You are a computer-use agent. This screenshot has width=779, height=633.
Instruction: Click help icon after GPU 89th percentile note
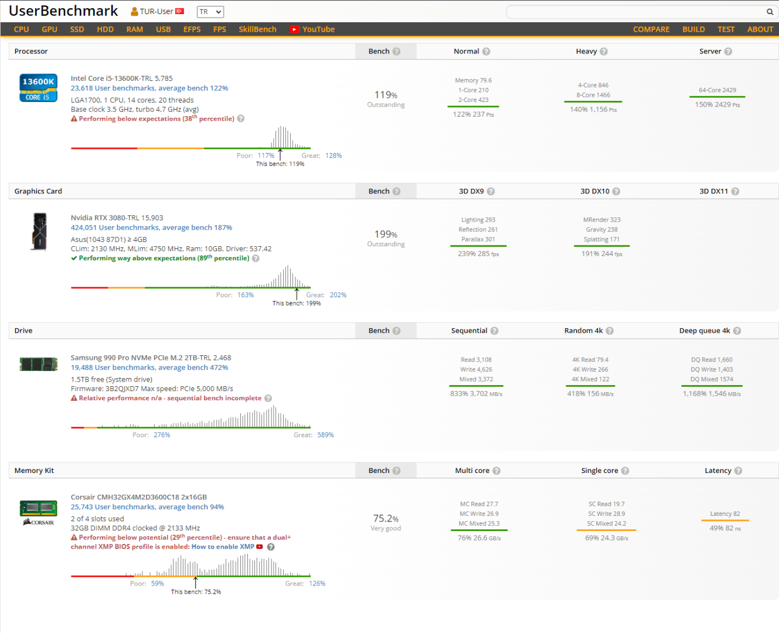(256, 258)
